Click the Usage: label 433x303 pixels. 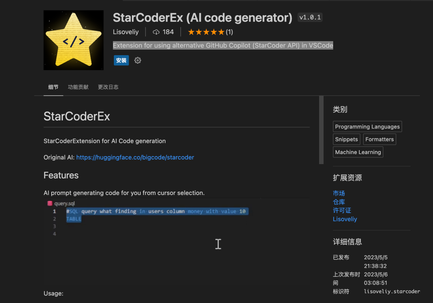[x=54, y=293]
